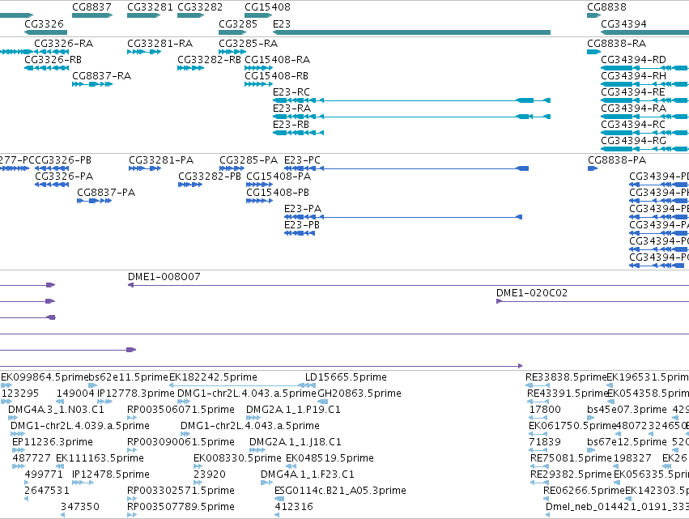Screen dimensions: 689x519
Task: Select the CG3326 gene bar
Action: (x=45, y=32)
